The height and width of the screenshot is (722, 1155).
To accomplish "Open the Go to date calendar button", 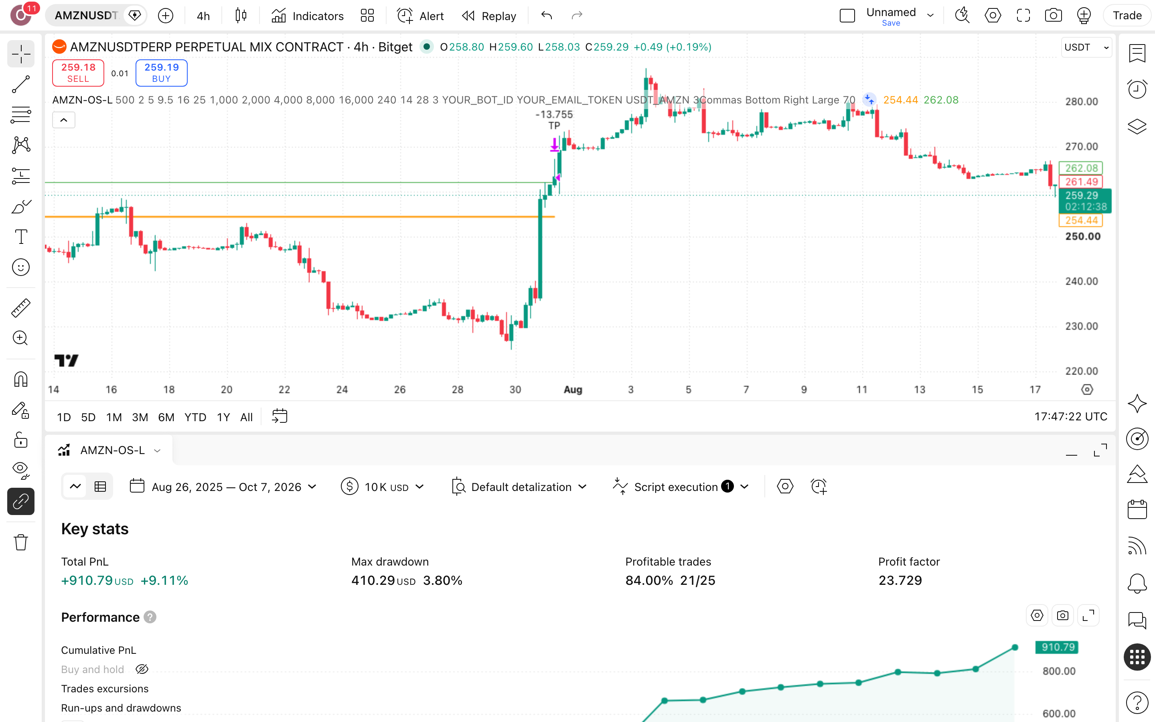I will coord(280,416).
